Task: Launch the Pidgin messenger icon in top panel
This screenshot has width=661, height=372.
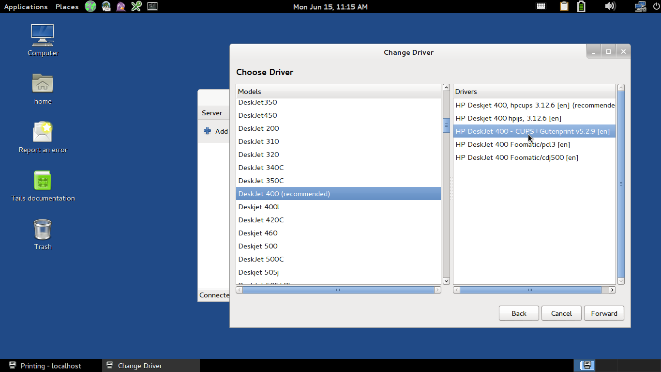Action: tap(121, 6)
